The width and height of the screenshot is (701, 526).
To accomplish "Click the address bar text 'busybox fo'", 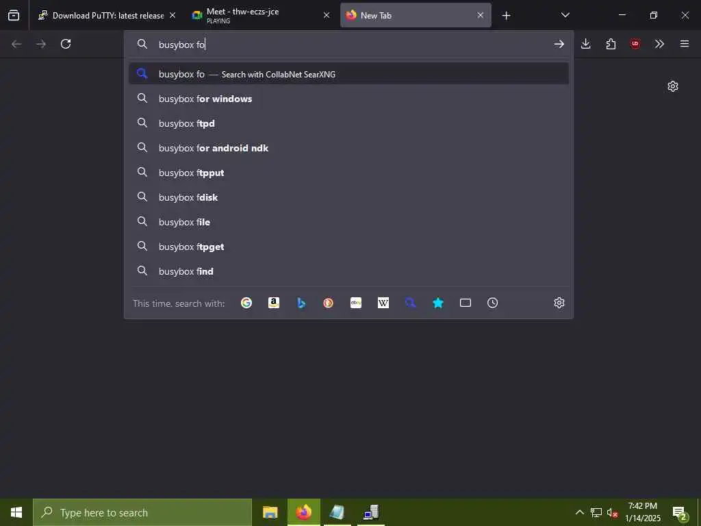I will (181, 45).
